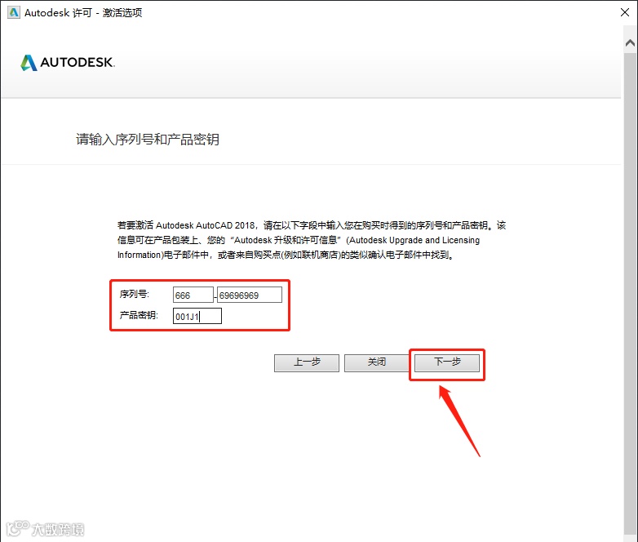Click the Autodesk title bar app icon
638x542 pixels.
click(13, 12)
